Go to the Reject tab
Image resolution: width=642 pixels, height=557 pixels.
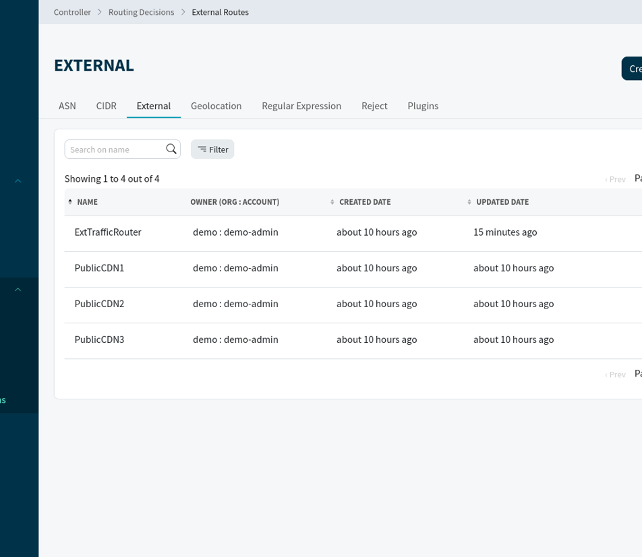(374, 106)
